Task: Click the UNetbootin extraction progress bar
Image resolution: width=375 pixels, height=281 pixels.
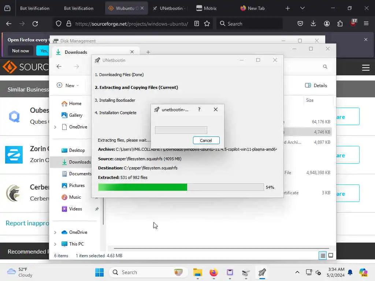Action: (181, 187)
